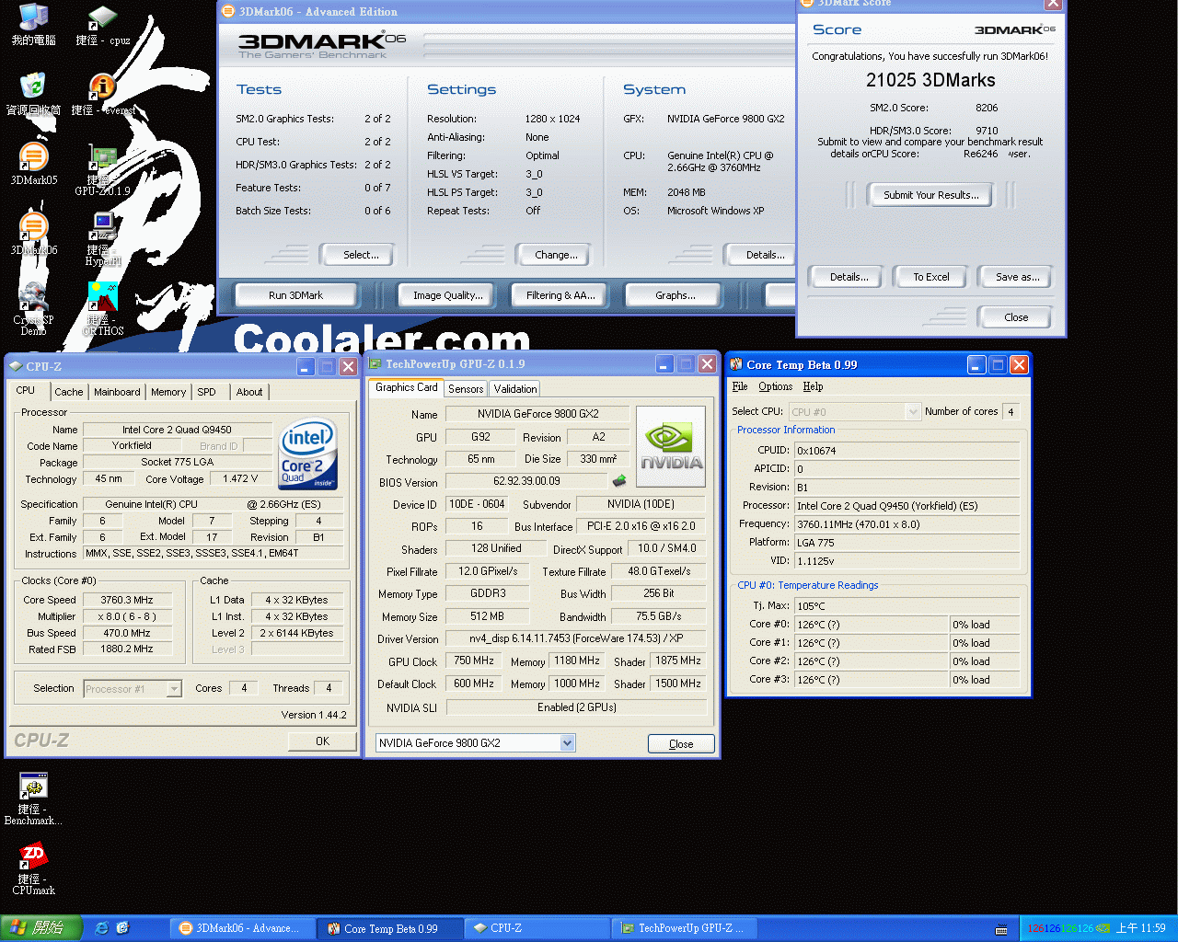Click the GPU-Z title bar icon
Image resolution: width=1178 pixels, height=942 pixels.
coord(375,364)
